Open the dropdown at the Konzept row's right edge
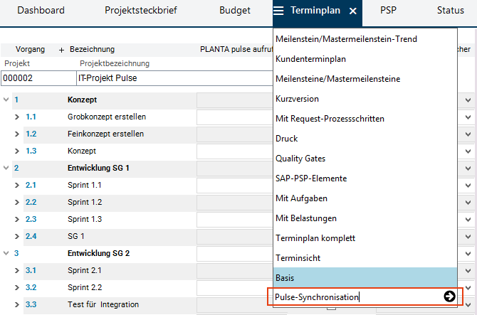Image resolution: width=477 pixels, height=315 pixels. click(468, 100)
